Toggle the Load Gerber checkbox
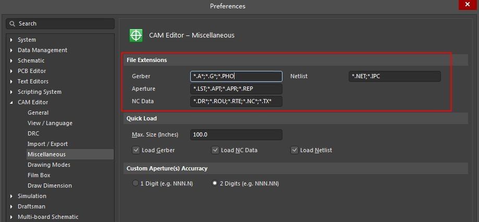The image size is (479, 222). coord(136,150)
